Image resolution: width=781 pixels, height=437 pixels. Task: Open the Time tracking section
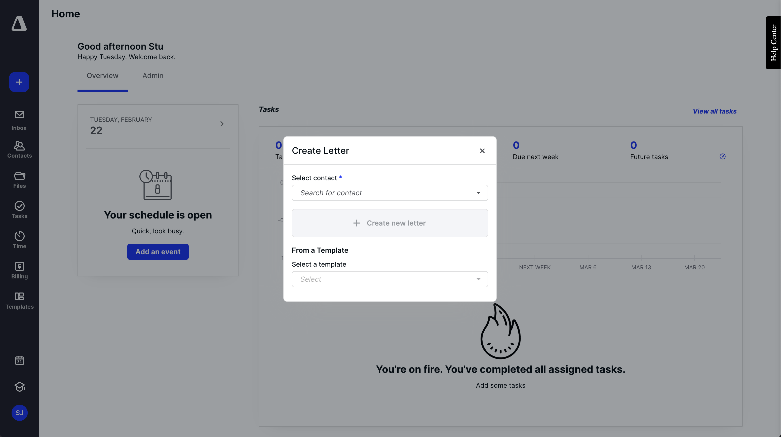point(19,240)
